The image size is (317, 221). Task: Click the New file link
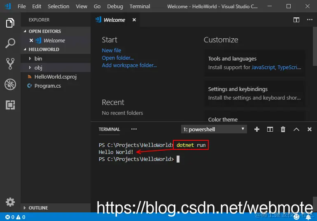[112, 51]
